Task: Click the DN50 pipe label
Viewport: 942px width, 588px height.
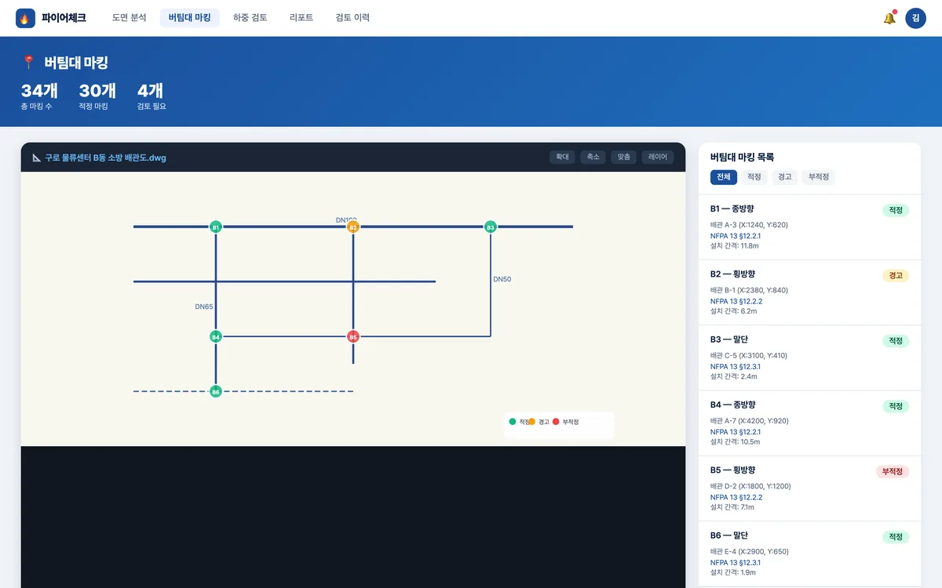Action: point(502,279)
